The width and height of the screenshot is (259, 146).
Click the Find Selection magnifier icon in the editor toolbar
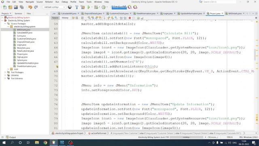pos(89,18)
